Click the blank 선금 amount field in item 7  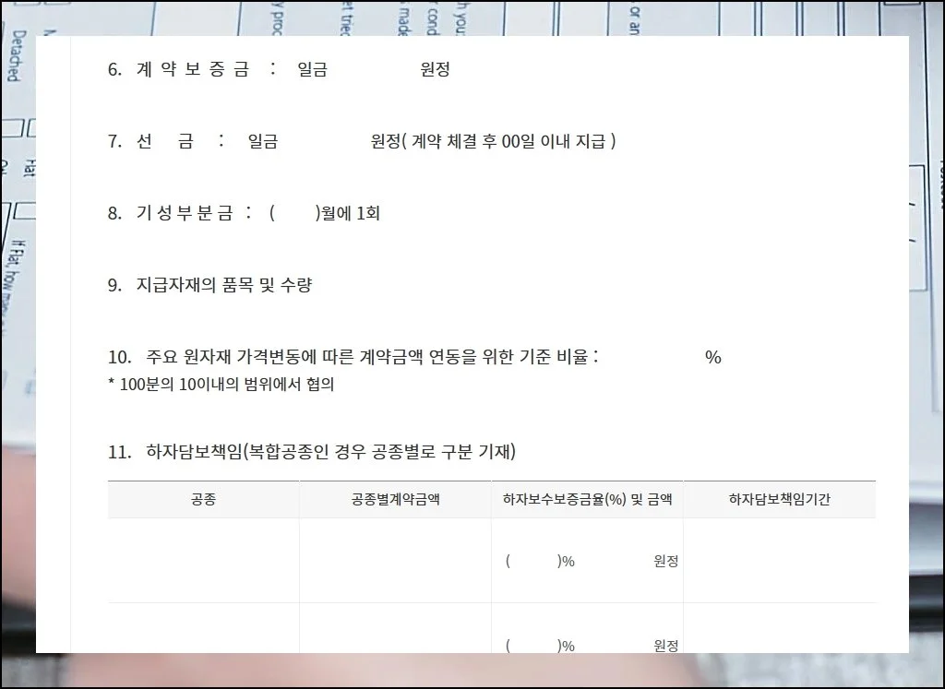point(323,140)
